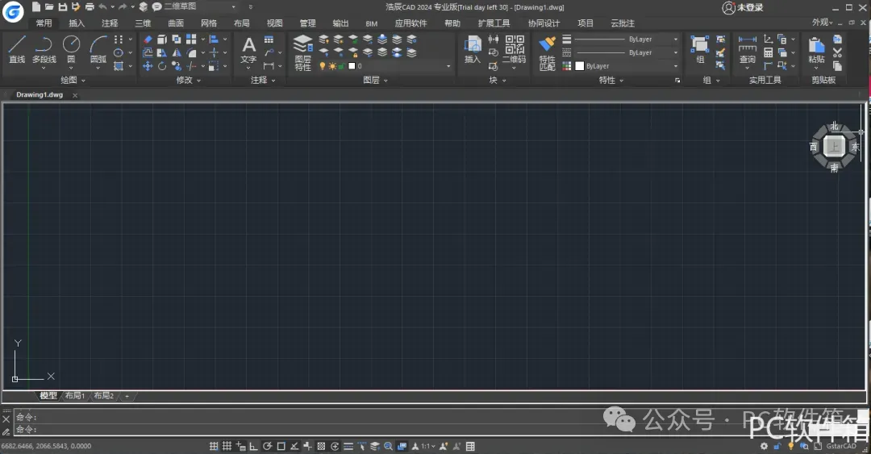Toggle layer lock icon in layer dropdown
This screenshot has height=454, width=871.
pyautogui.click(x=341, y=66)
